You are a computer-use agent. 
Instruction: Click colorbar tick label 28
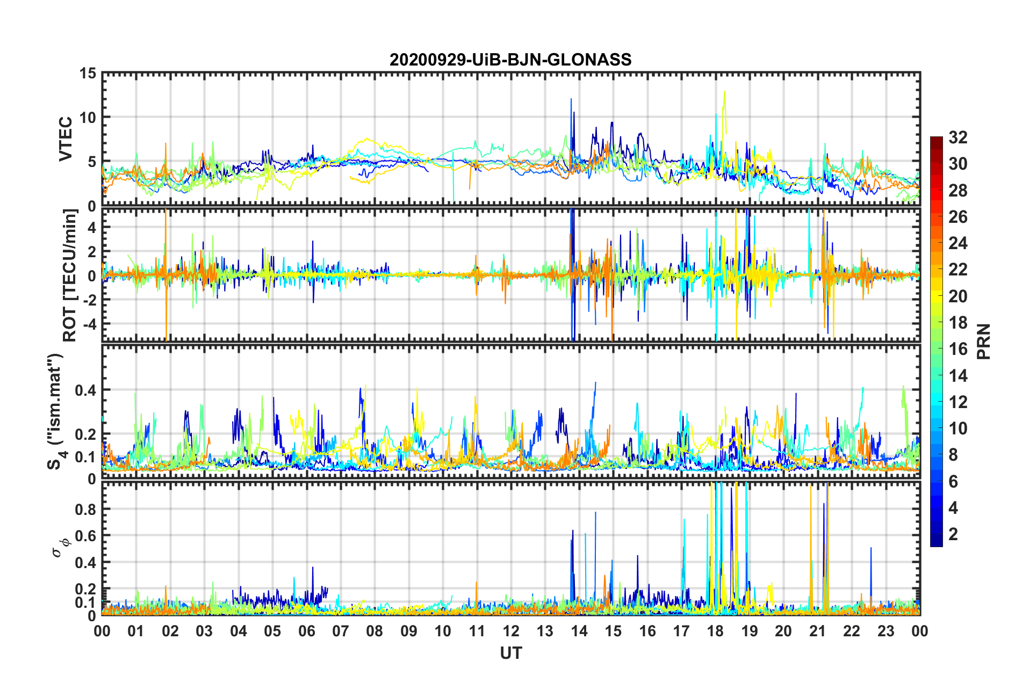958,191
